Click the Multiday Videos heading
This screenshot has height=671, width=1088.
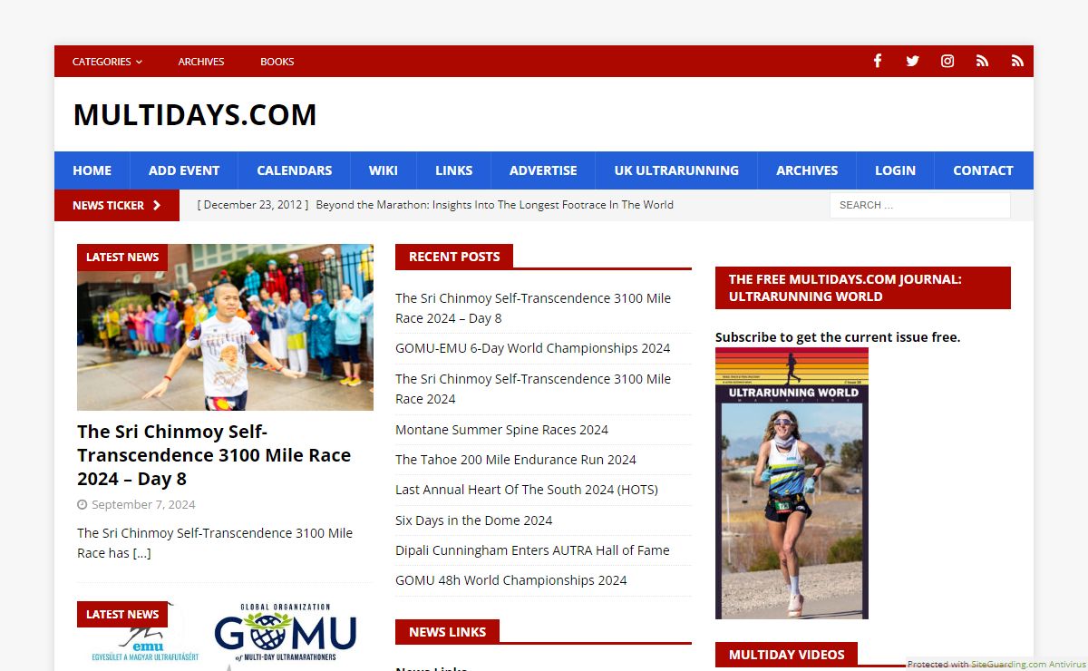[786, 655]
